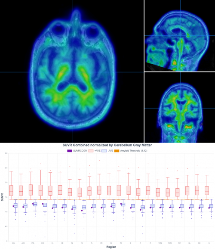Select the red +AVE box above TOTL
215x249 pixels.
pyautogui.click(x=158, y=192)
